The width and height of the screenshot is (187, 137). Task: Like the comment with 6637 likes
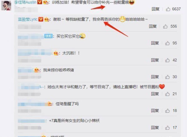[x=168, y=9]
